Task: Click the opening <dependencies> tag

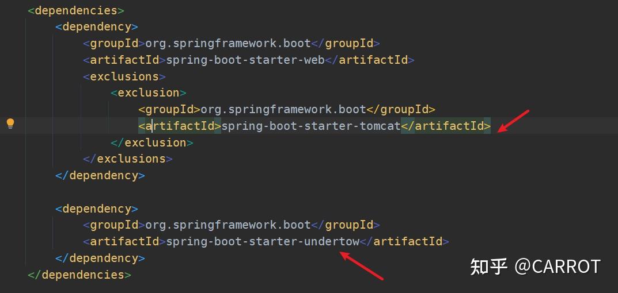Action: (x=76, y=10)
